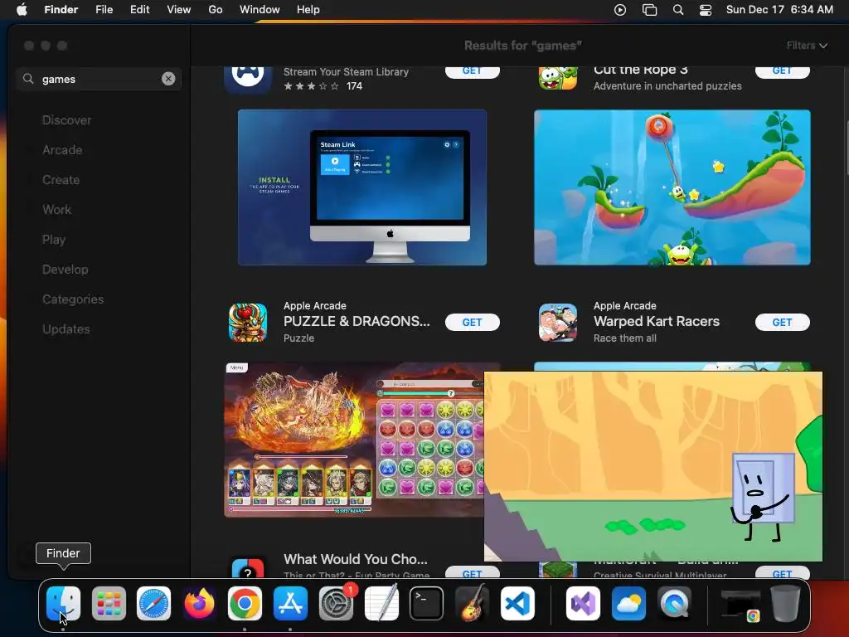Screen dimensions: 849x637
Task: Click the Stage Manager menu bar icon
Action: (649, 10)
